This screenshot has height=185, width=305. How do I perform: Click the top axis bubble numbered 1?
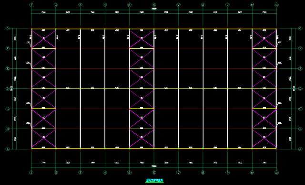31,5
